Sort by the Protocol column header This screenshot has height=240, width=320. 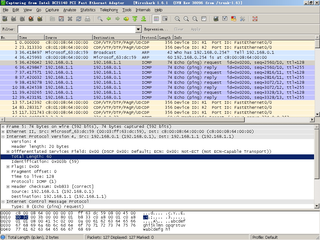[x=150, y=37]
